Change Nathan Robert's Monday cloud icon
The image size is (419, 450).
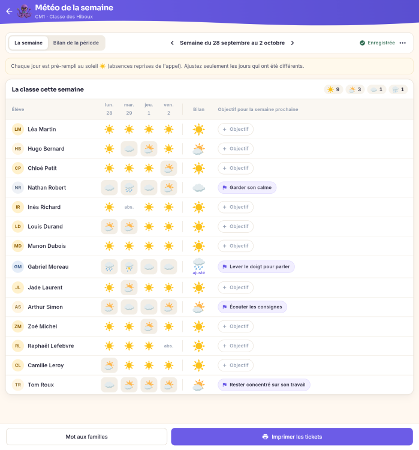[x=109, y=188]
